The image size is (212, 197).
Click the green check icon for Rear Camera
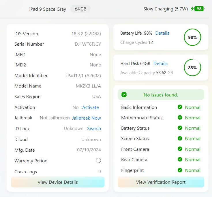180,159
